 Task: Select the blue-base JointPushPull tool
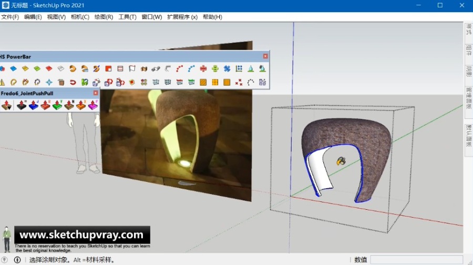(34, 105)
